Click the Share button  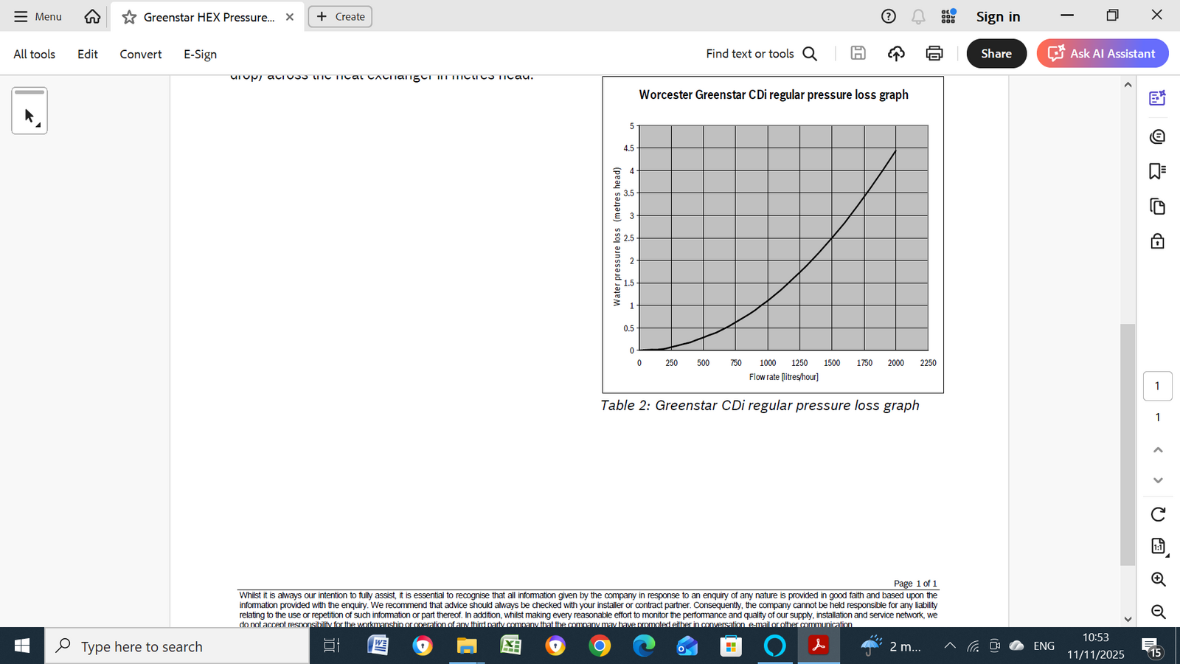(x=996, y=54)
